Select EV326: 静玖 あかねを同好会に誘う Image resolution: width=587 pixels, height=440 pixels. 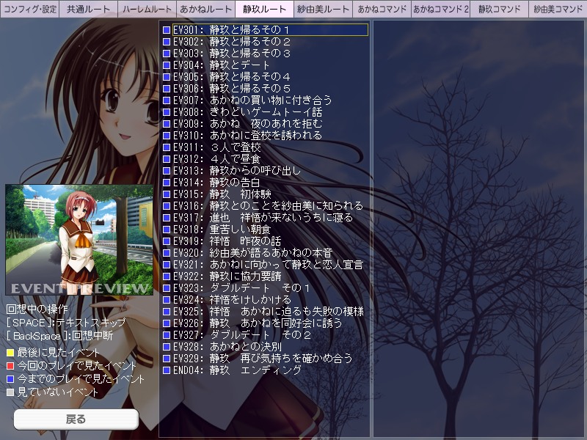[258, 323]
